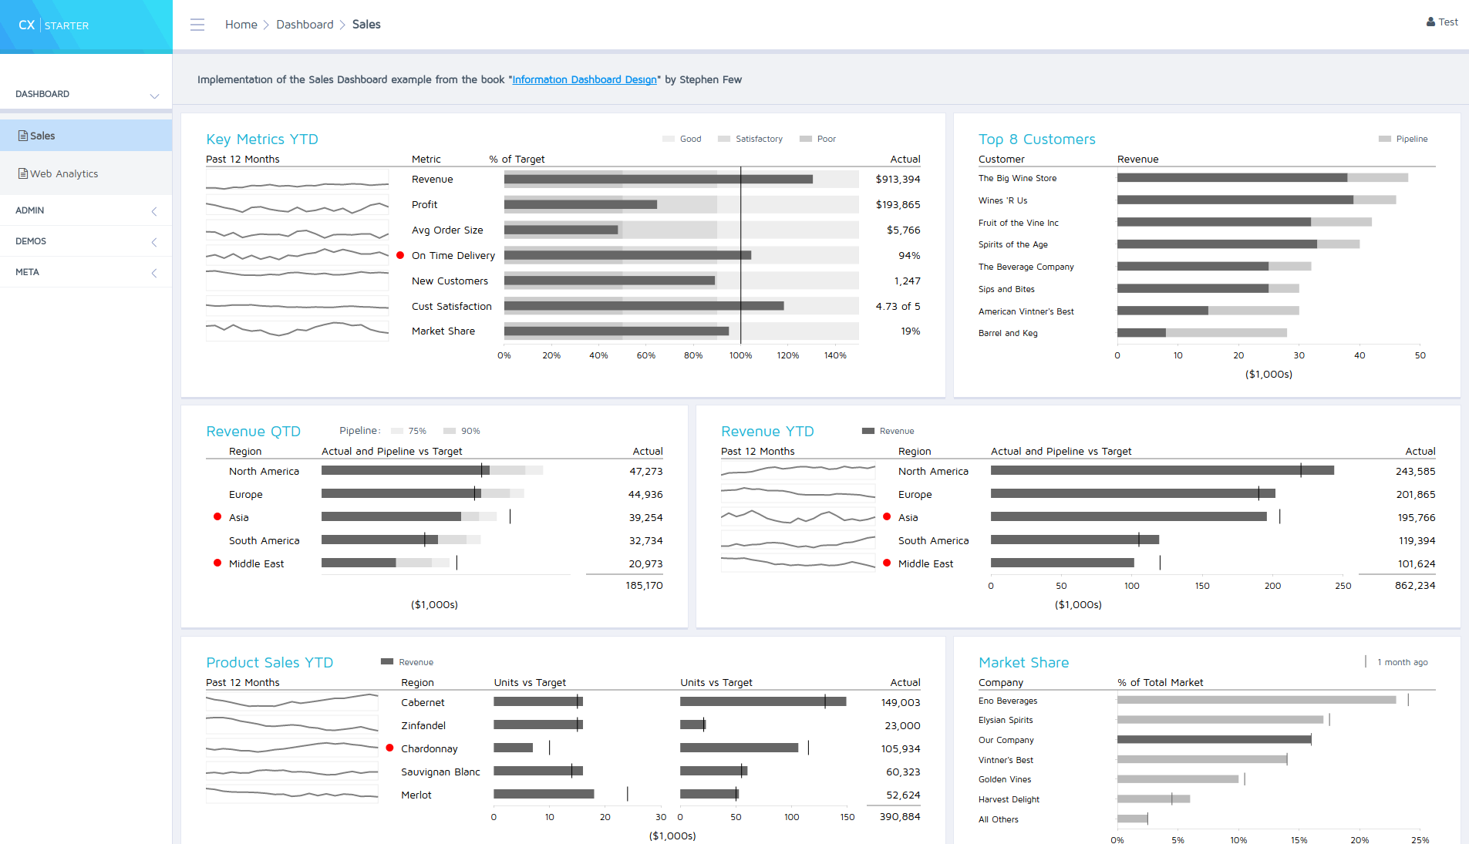Click red alert dot beside On Time Delivery

[400, 255]
